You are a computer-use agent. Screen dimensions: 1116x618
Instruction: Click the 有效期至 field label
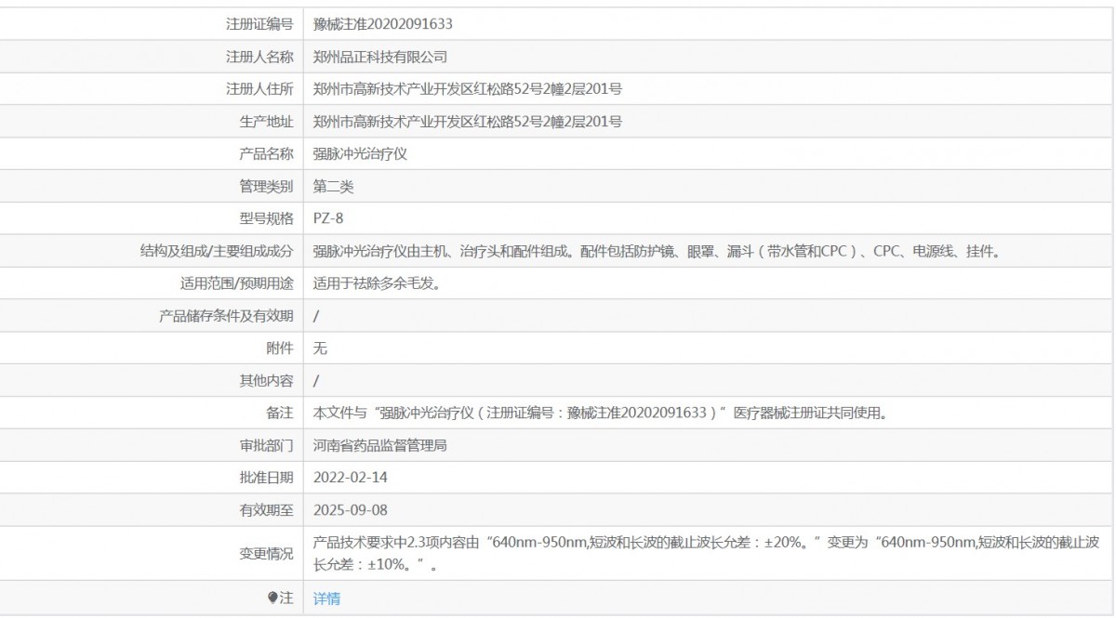(266, 510)
